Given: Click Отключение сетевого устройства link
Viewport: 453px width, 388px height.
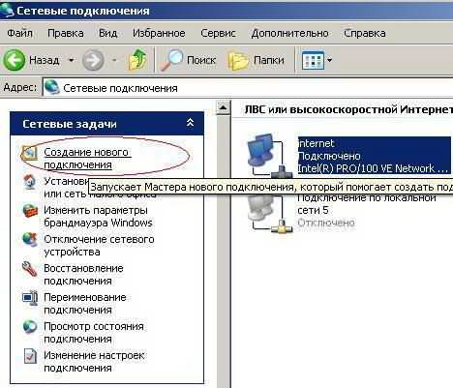Looking at the screenshot, I should (99, 245).
